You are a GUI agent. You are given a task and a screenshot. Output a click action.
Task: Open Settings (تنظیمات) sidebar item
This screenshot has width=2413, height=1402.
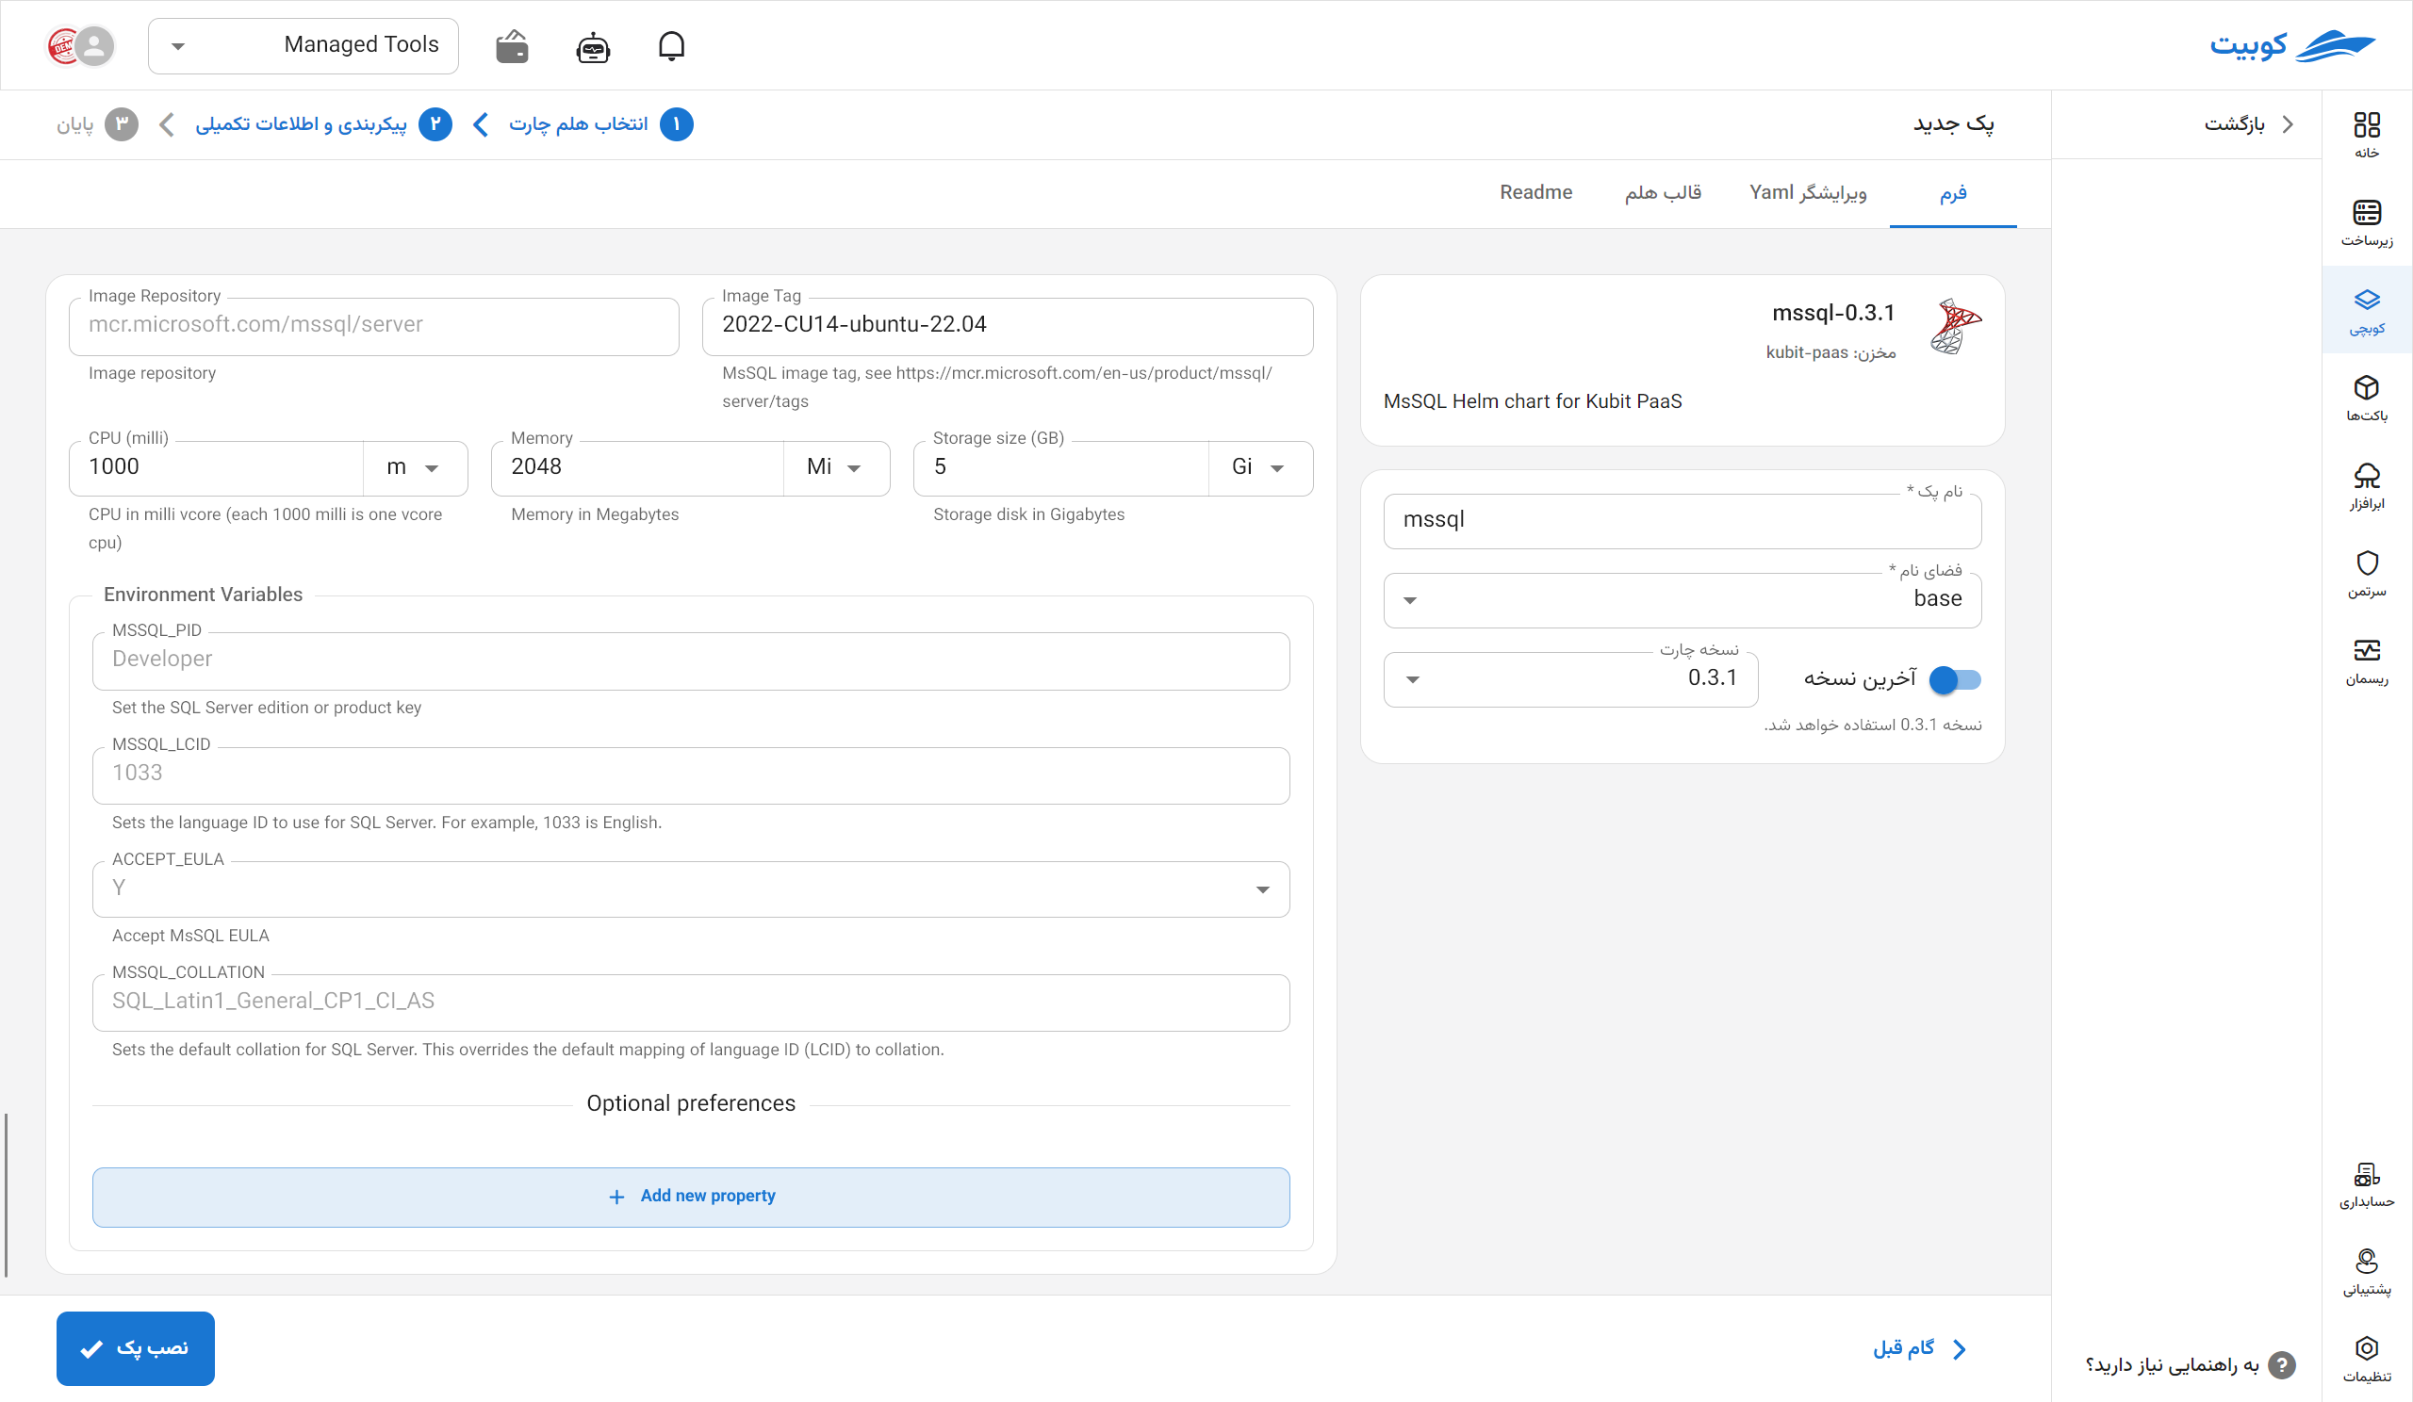[2366, 1360]
